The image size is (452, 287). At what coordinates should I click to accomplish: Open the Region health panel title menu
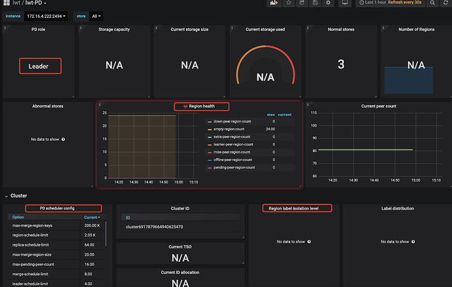click(x=202, y=105)
